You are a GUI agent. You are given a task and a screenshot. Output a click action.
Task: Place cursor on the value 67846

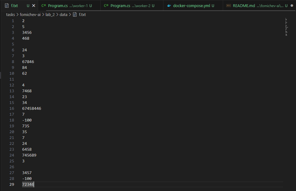pyautogui.click(x=28, y=62)
